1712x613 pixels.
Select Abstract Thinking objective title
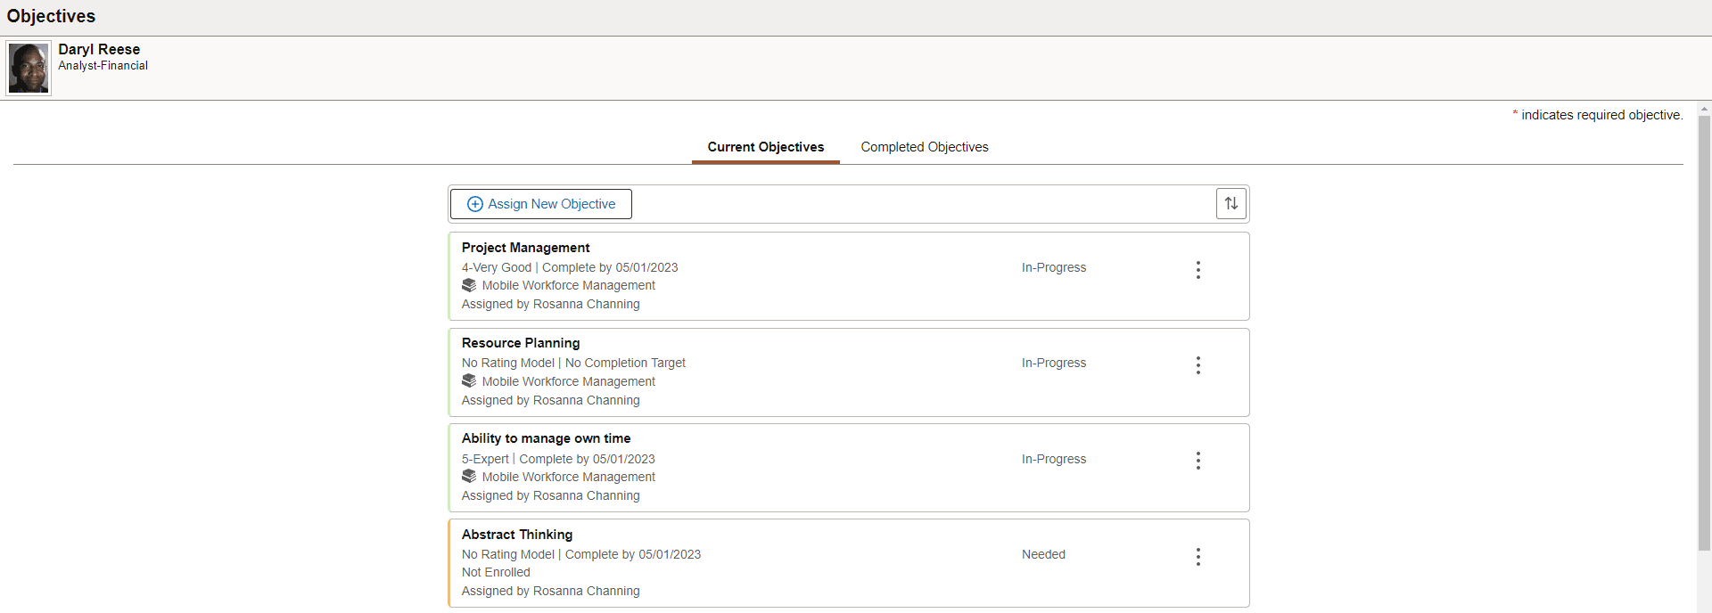[517, 535]
